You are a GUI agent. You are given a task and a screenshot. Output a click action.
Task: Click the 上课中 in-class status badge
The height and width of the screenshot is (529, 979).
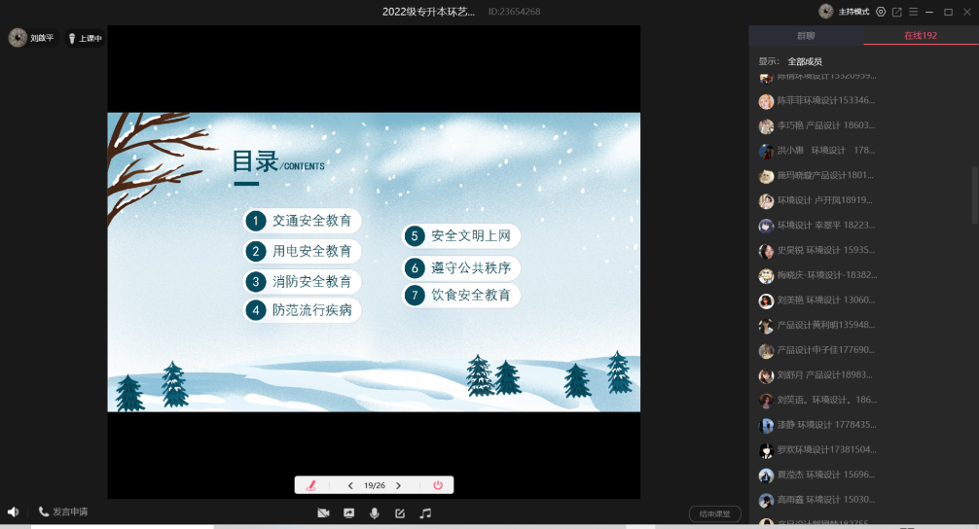85,38
